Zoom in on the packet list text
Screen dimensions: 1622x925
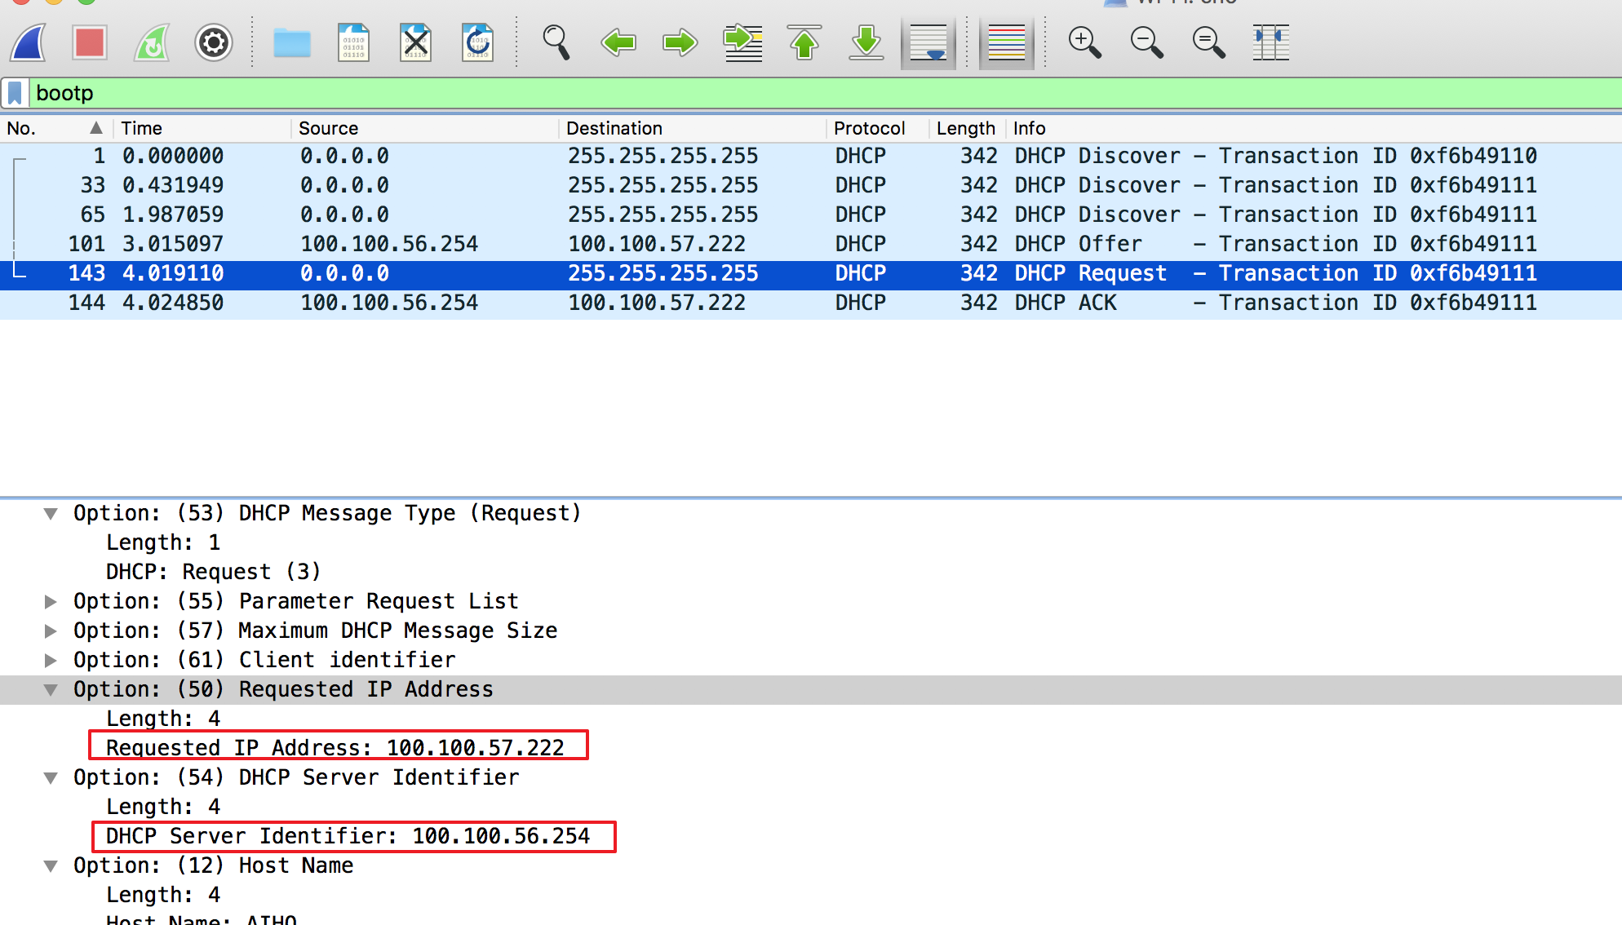click(1084, 42)
